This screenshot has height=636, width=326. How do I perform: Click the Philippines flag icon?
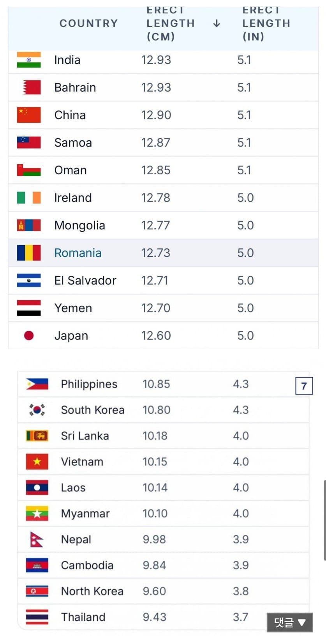(x=37, y=384)
